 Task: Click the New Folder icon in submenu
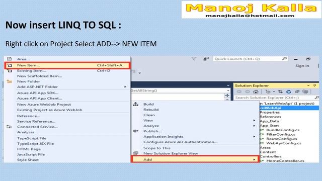(9, 81)
